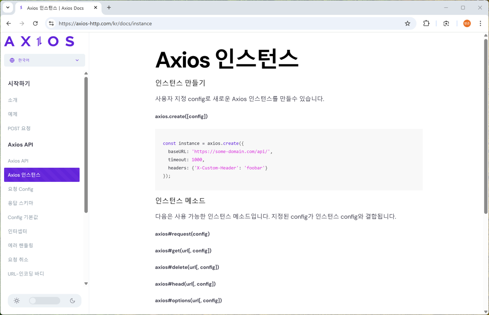View site information icon in address bar
This screenshot has width=489, height=315.
(x=52, y=23)
